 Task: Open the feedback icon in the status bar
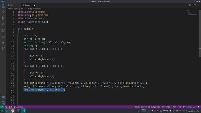[195, 107]
